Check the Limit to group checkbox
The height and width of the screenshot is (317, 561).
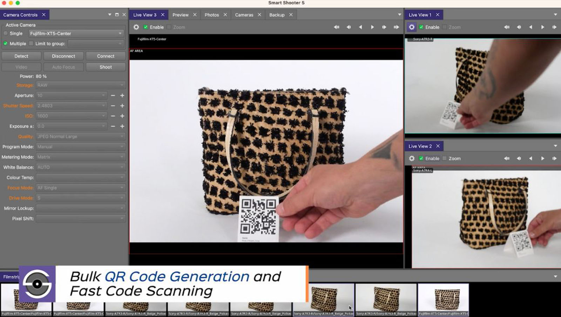coord(31,43)
